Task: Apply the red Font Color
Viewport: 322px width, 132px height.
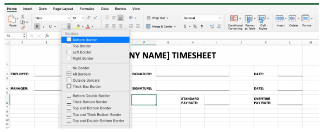Action: pyautogui.click(x=88, y=26)
